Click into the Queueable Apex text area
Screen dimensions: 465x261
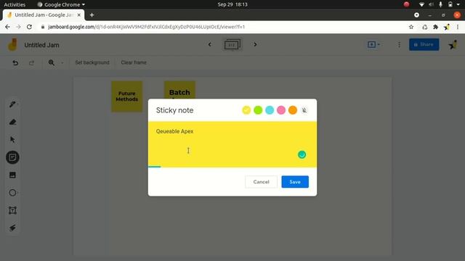tap(232, 144)
